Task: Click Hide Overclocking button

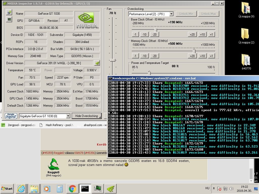Action: [87, 116]
